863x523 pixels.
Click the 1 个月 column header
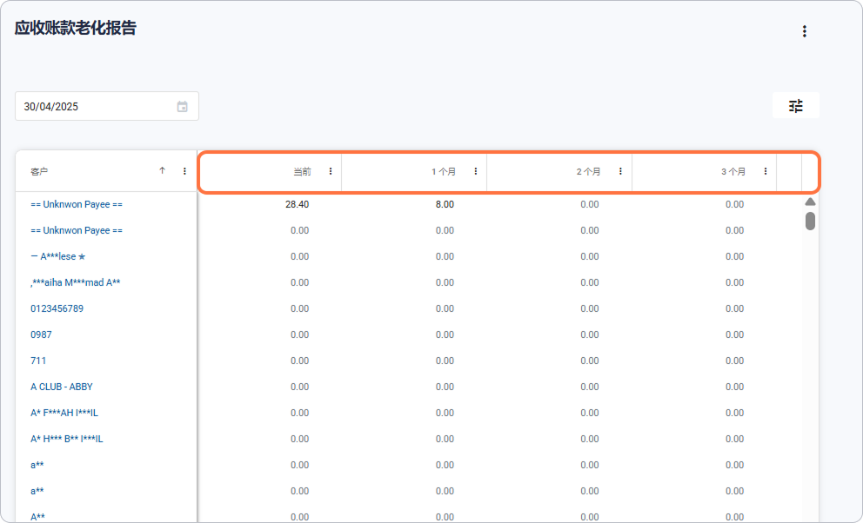pyautogui.click(x=414, y=172)
